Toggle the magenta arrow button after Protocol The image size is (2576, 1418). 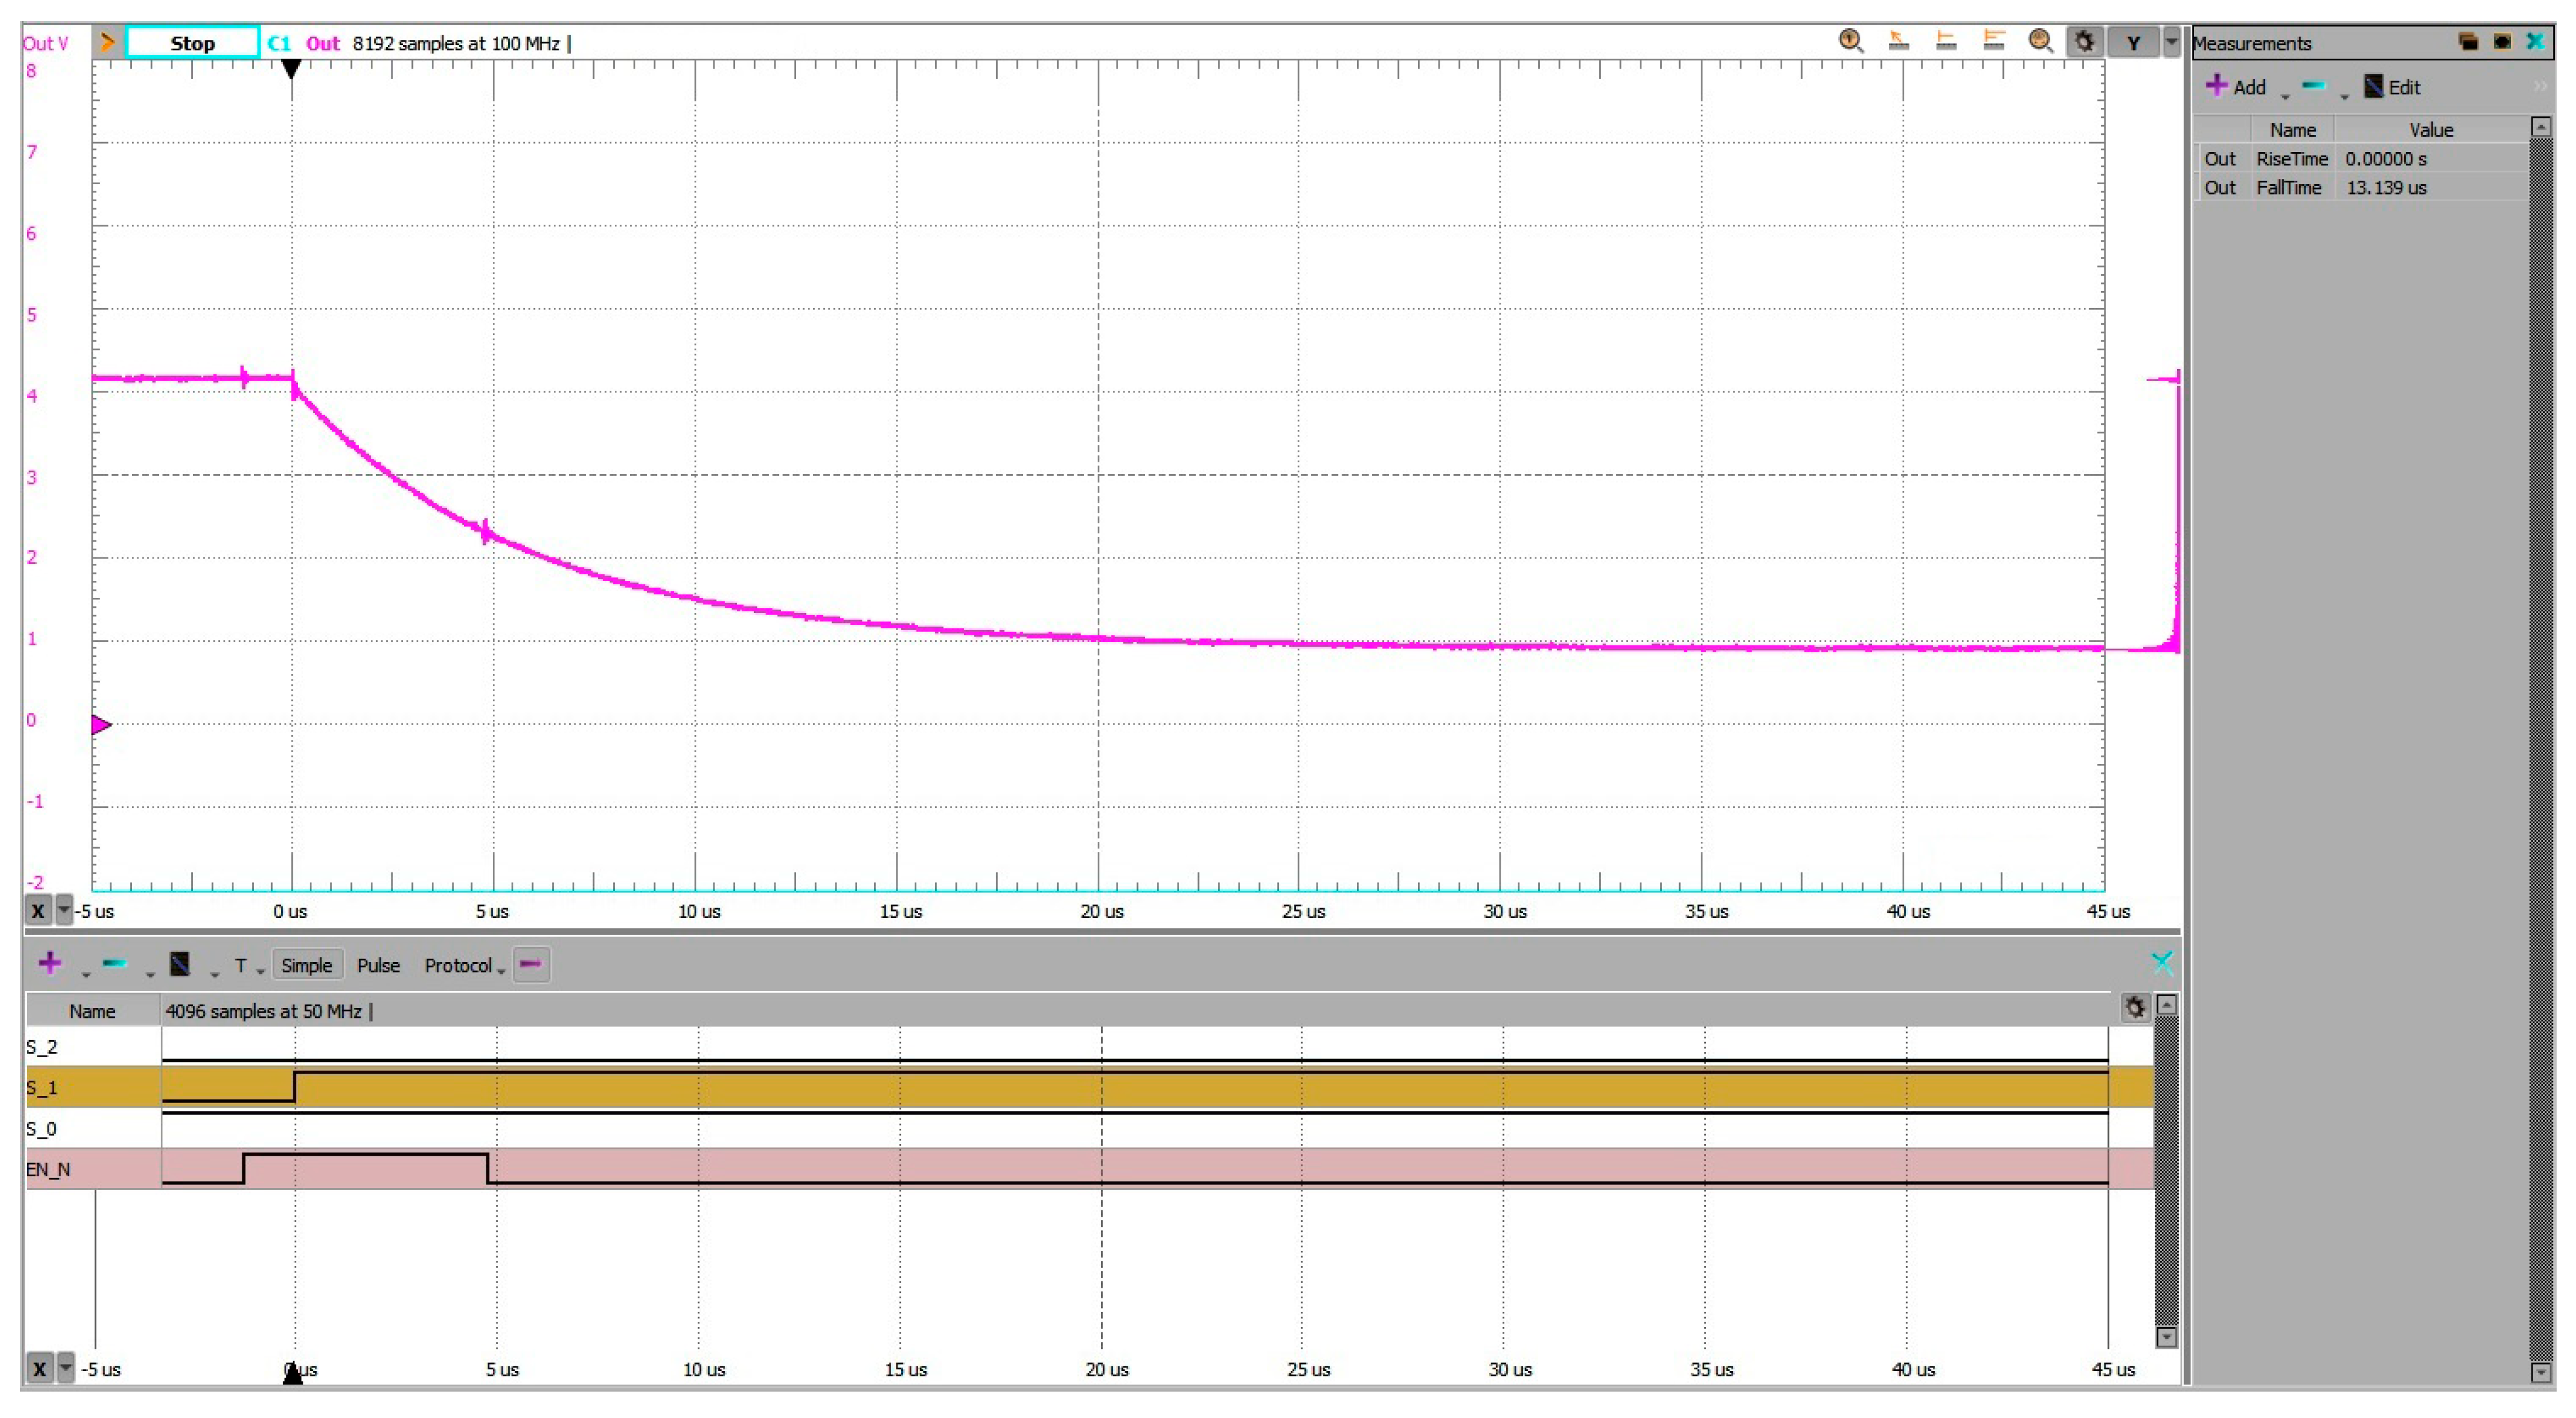pos(531,964)
